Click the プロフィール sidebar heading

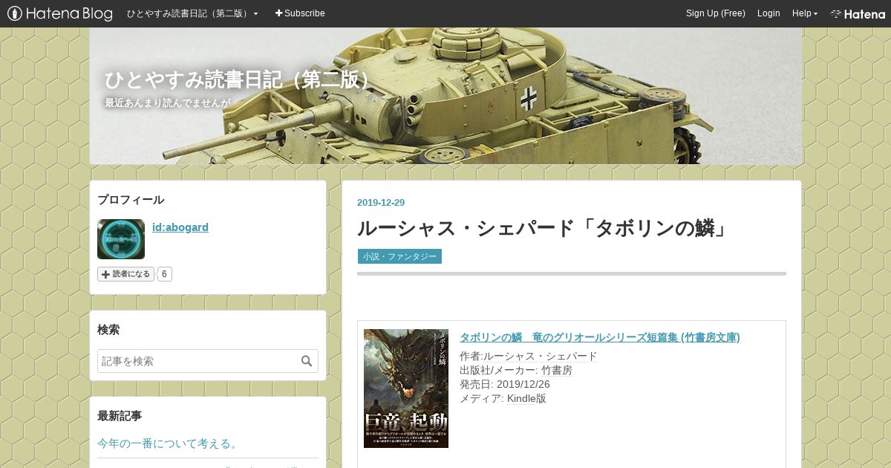tap(131, 200)
